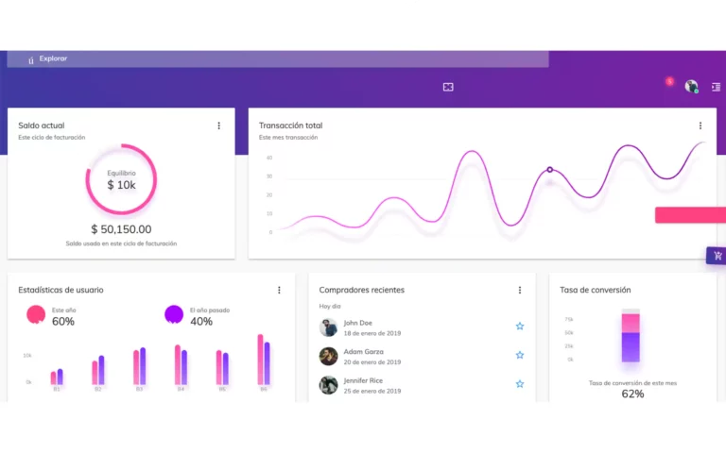The image size is (726, 453).
Task: Expand Estadísticas de usuario options menu
Action: pos(279,290)
